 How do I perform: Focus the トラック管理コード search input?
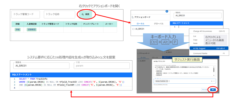click(26, 14)
